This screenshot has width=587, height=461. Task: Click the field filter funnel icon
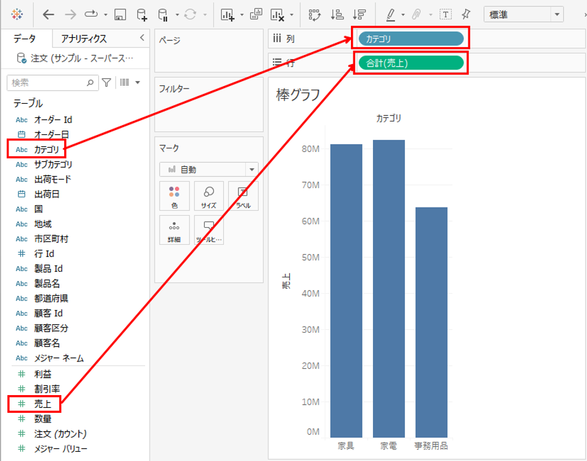point(106,82)
